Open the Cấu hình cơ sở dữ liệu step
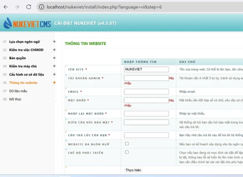The width and height of the screenshot is (243, 177). 26,75
